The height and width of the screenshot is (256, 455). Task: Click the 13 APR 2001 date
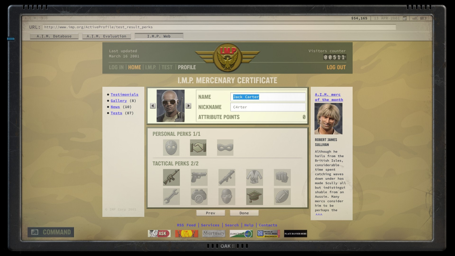click(x=387, y=18)
